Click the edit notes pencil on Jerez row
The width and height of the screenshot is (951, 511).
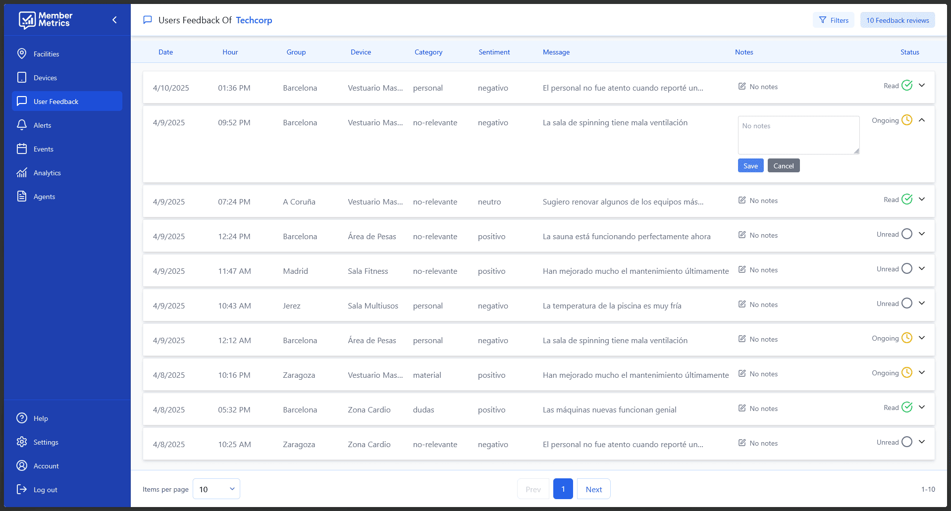point(742,304)
